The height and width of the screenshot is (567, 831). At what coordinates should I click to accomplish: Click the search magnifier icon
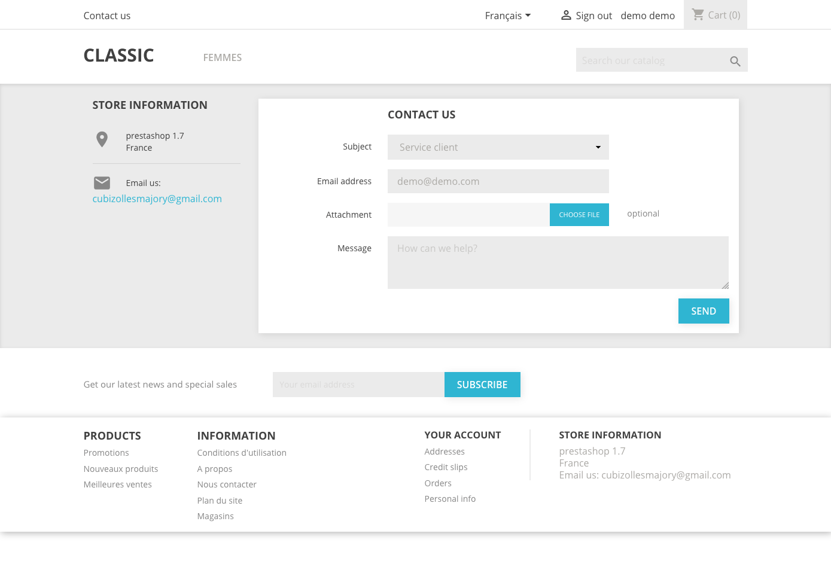[x=735, y=61]
